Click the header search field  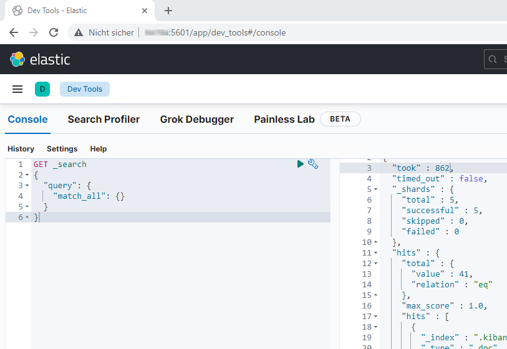[495, 59]
